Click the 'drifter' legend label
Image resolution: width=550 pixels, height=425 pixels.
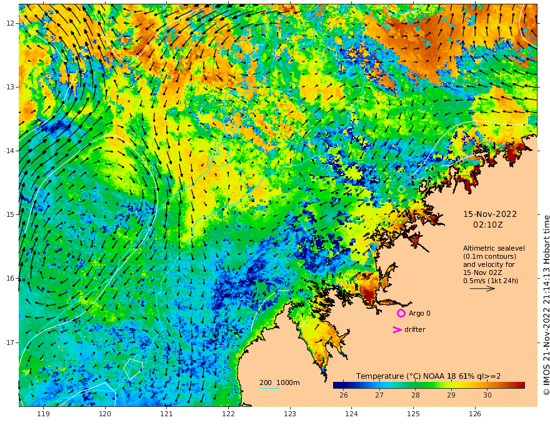414,329
